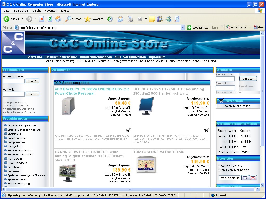Click Suchen button next to Volltext
The width and height of the screenshot is (266, 199).
(x=32, y=94)
